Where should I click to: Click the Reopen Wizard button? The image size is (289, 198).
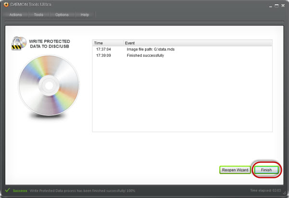click(235, 170)
